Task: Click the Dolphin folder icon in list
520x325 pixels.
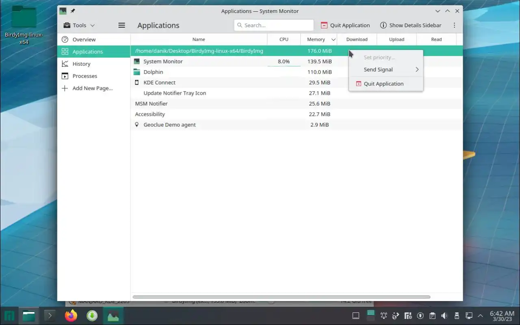Action: pos(136,72)
